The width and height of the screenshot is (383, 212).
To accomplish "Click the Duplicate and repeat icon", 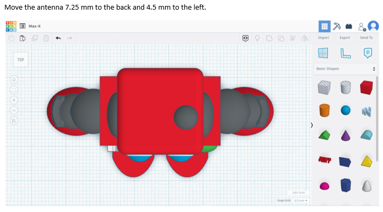I will [34, 38].
